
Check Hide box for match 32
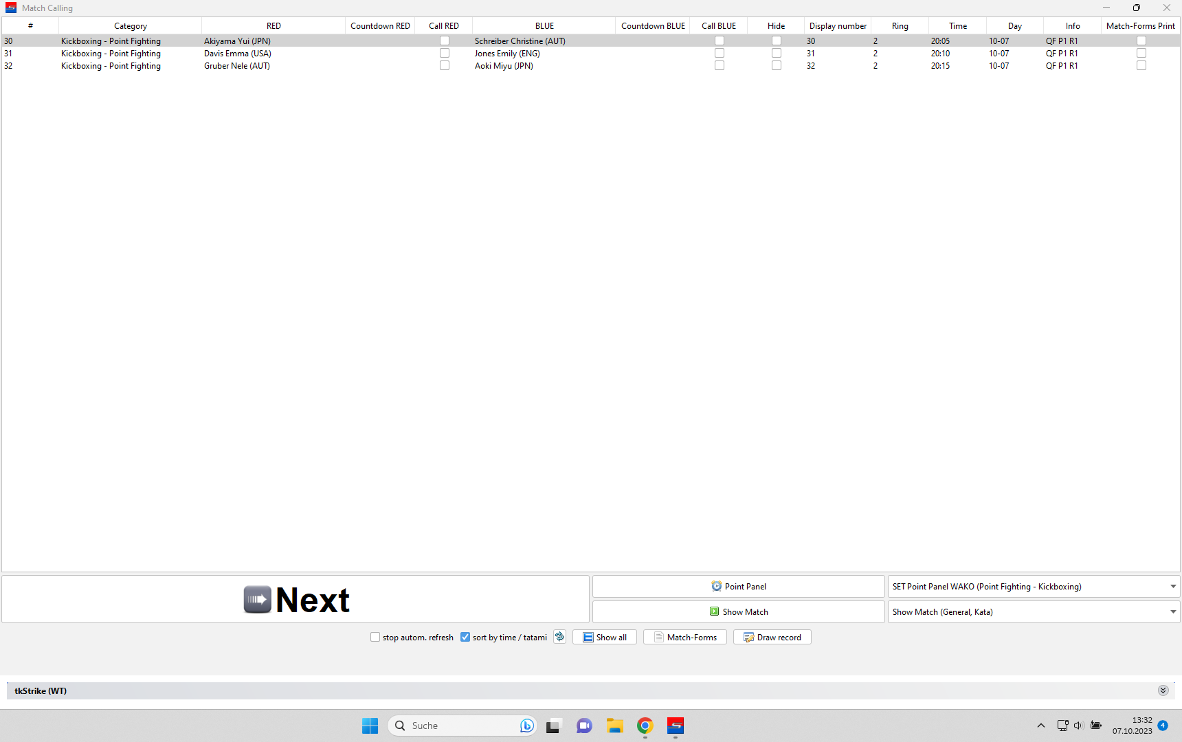pyautogui.click(x=777, y=66)
